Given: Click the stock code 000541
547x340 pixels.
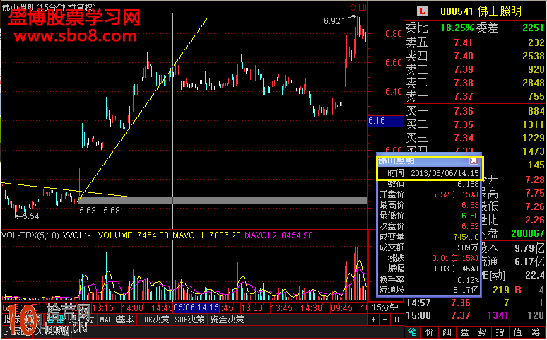Looking at the screenshot, I should click(457, 11).
